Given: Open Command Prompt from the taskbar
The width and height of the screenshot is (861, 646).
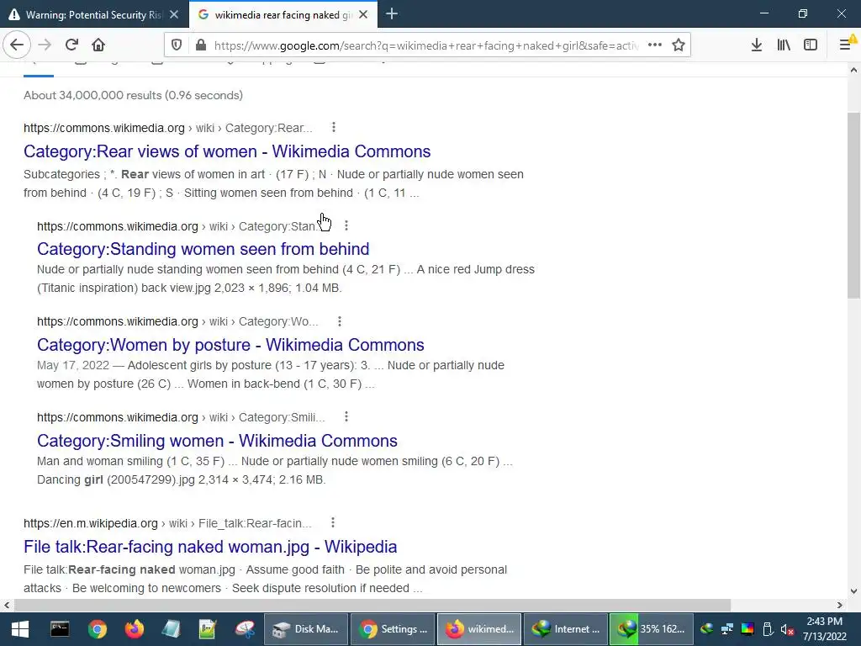Looking at the screenshot, I should point(60,629).
